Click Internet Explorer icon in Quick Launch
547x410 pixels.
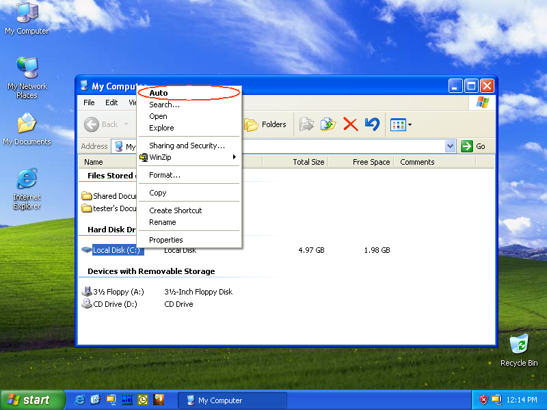click(80, 400)
